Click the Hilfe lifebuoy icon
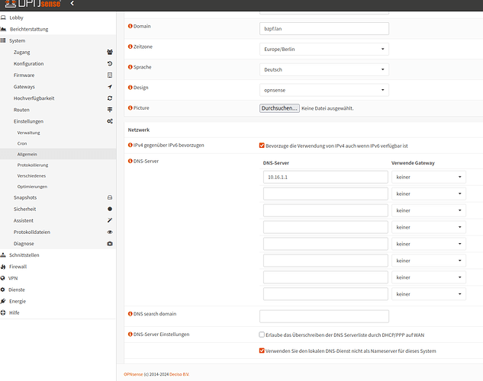 (x=3, y=312)
